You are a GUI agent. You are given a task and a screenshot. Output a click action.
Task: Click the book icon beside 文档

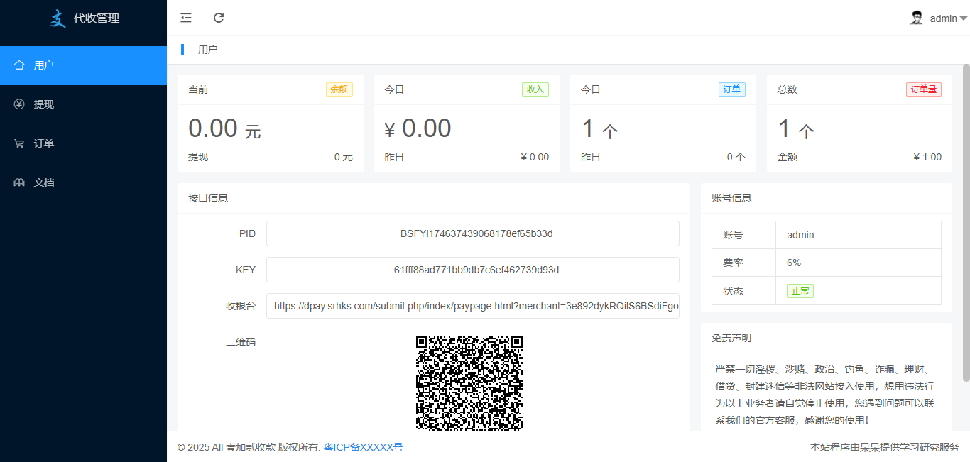(19, 182)
